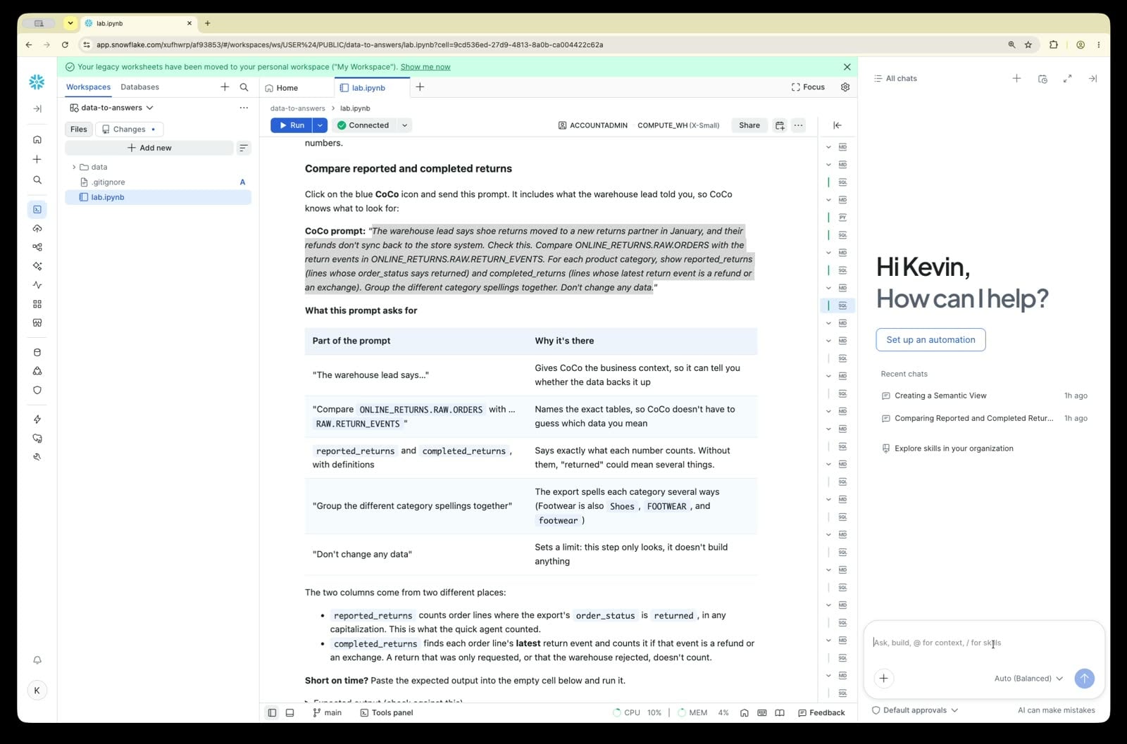Viewport: 1127px width, 744px height.
Task: Open the Projects workspace icon in sidebar
Action: [37, 209]
